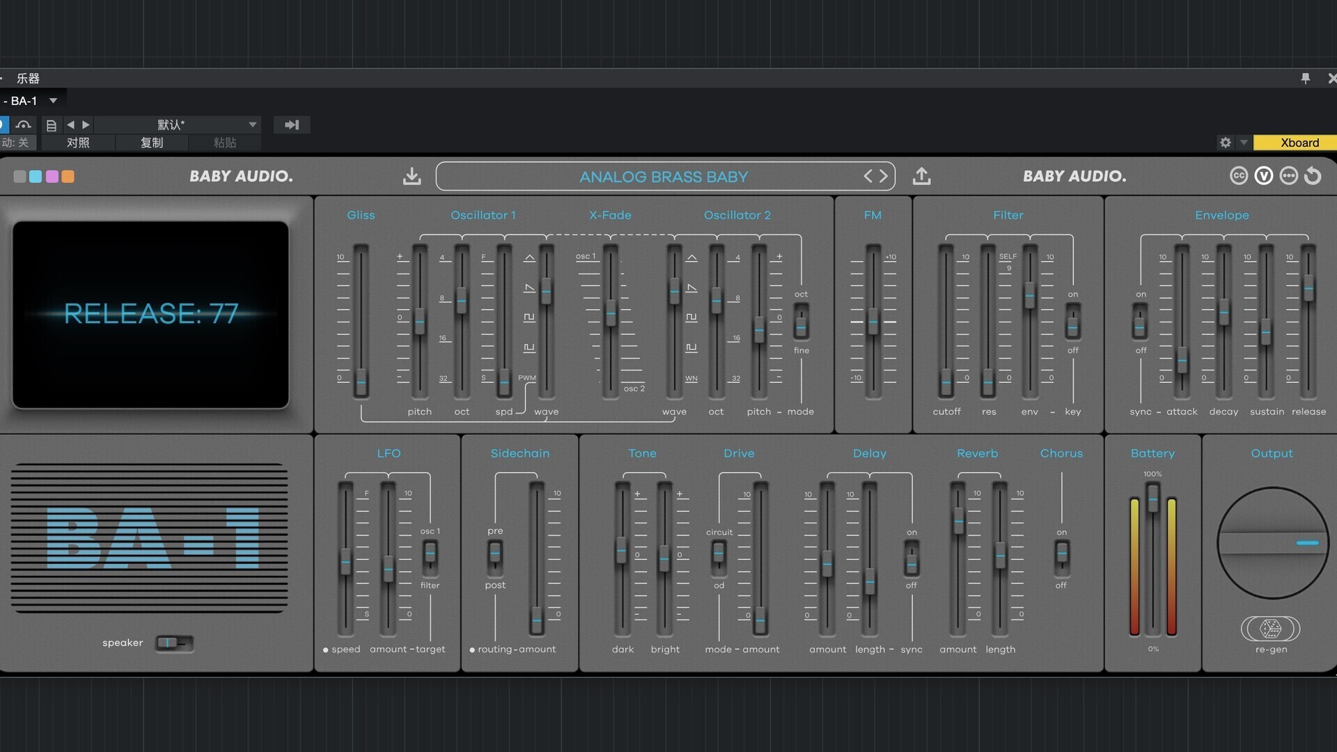Viewport: 1337px width, 752px height.
Task: Click the Envelope release slider handle
Action: 1308,288
